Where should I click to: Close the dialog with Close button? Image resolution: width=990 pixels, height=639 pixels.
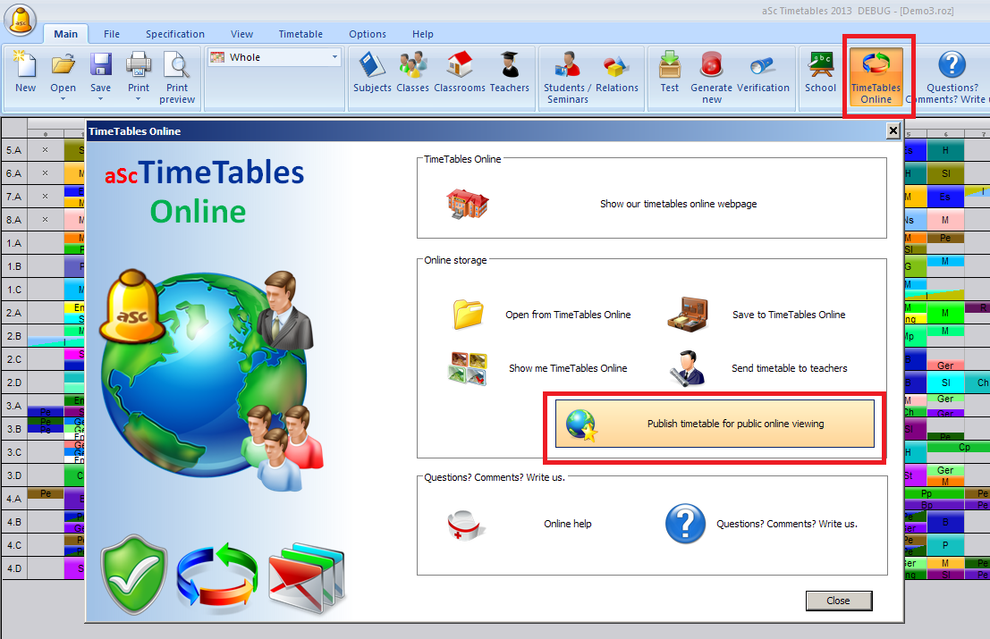pyautogui.click(x=839, y=601)
